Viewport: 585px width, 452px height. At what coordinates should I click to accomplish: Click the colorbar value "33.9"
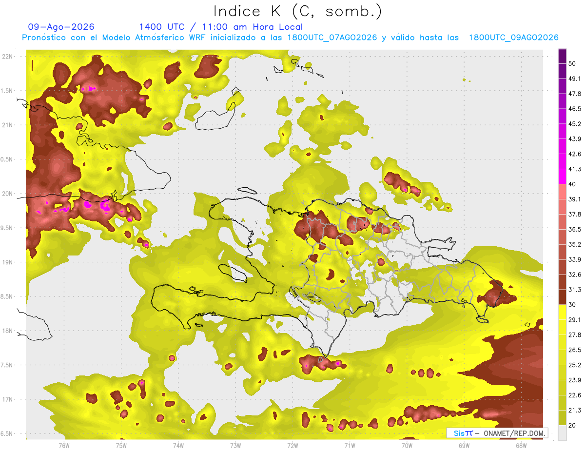(574, 259)
